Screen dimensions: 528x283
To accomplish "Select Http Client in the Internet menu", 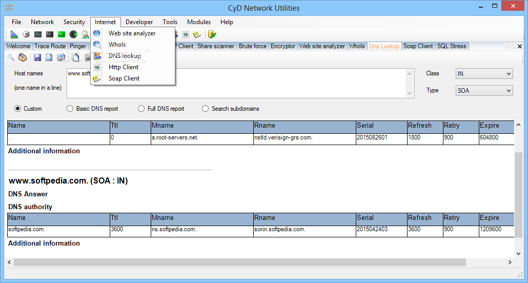I will (x=124, y=67).
